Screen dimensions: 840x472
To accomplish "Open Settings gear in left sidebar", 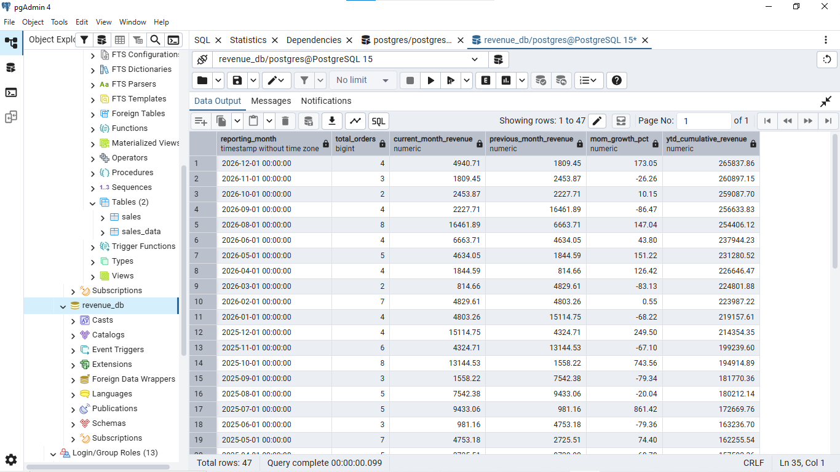I will click(x=11, y=460).
